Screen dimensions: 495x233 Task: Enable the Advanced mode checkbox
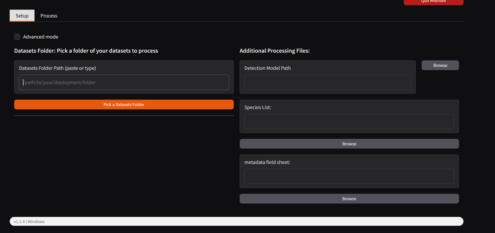point(17,37)
